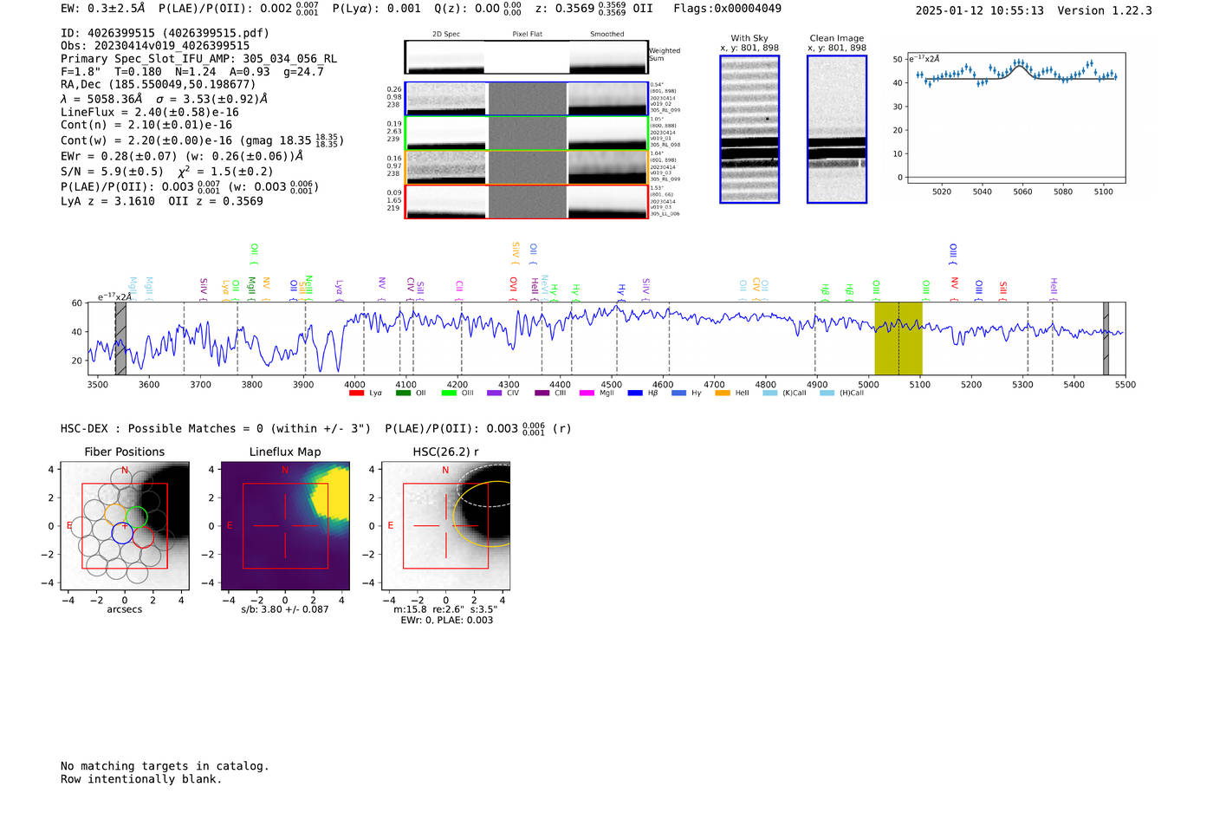This screenshot has height=826, width=1213.
Task: Click the No matching targets in catalog text
Action: [165, 766]
